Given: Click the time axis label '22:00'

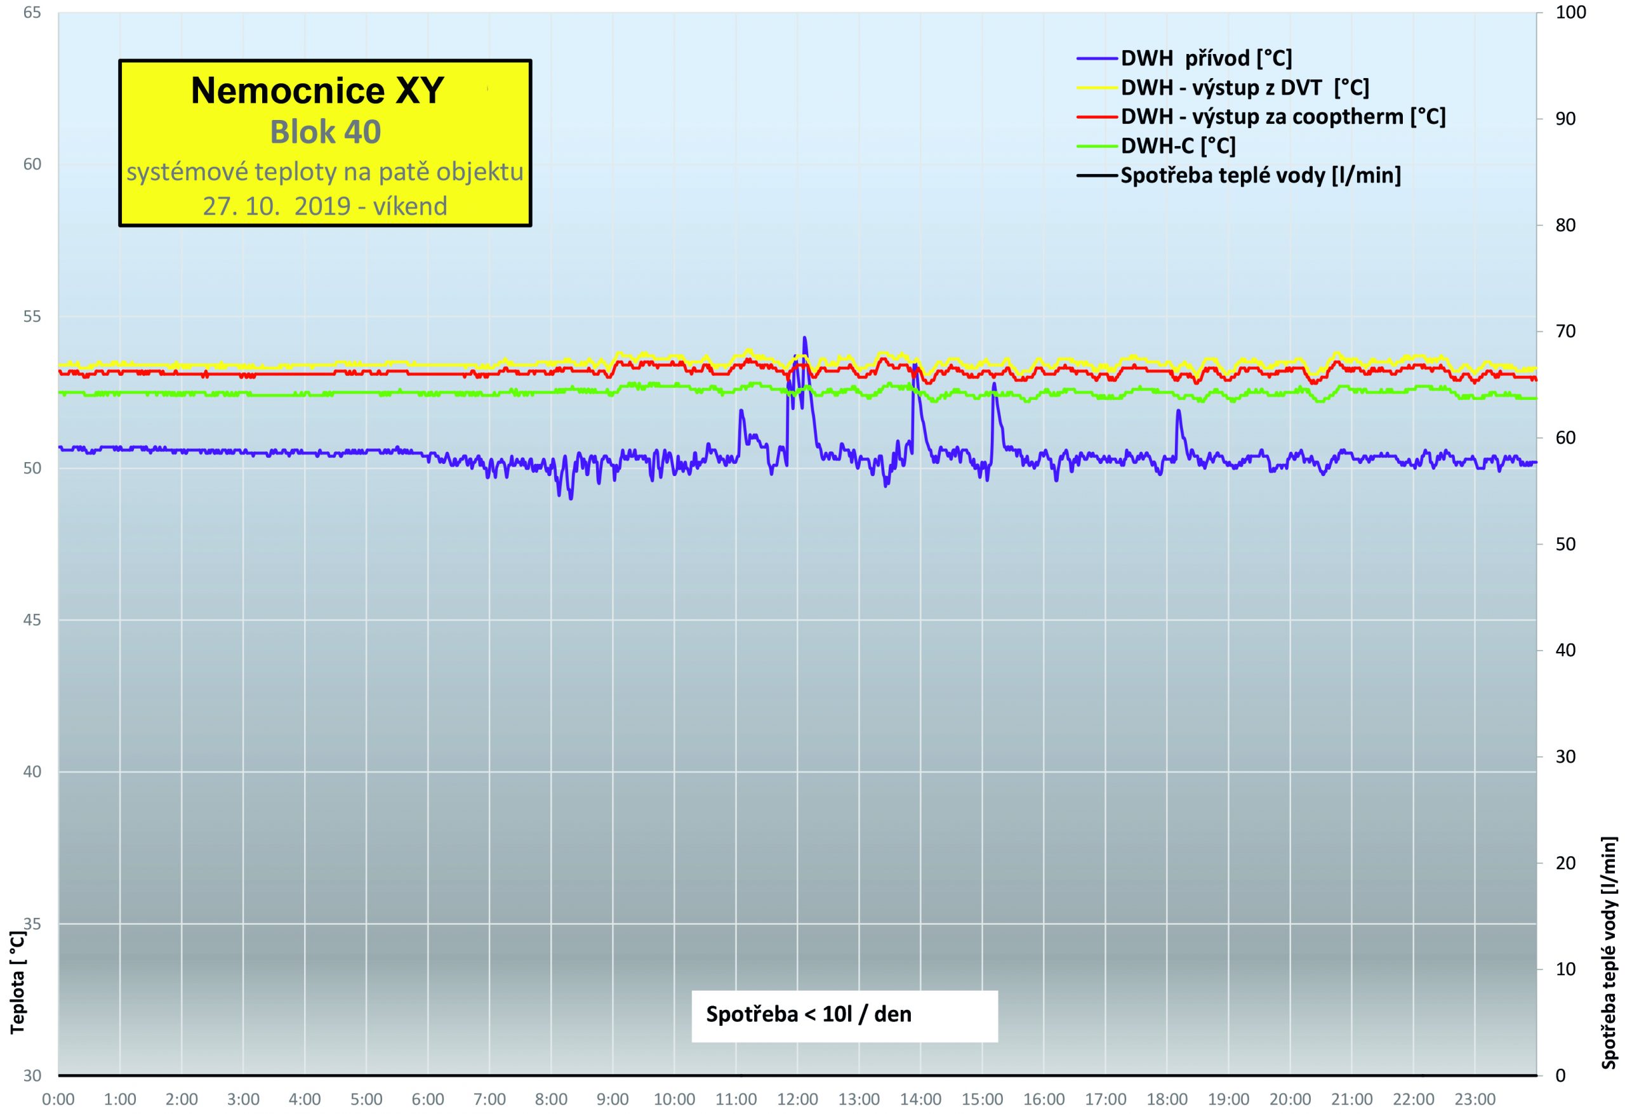Looking at the screenshot, I should [1413, 1100].
